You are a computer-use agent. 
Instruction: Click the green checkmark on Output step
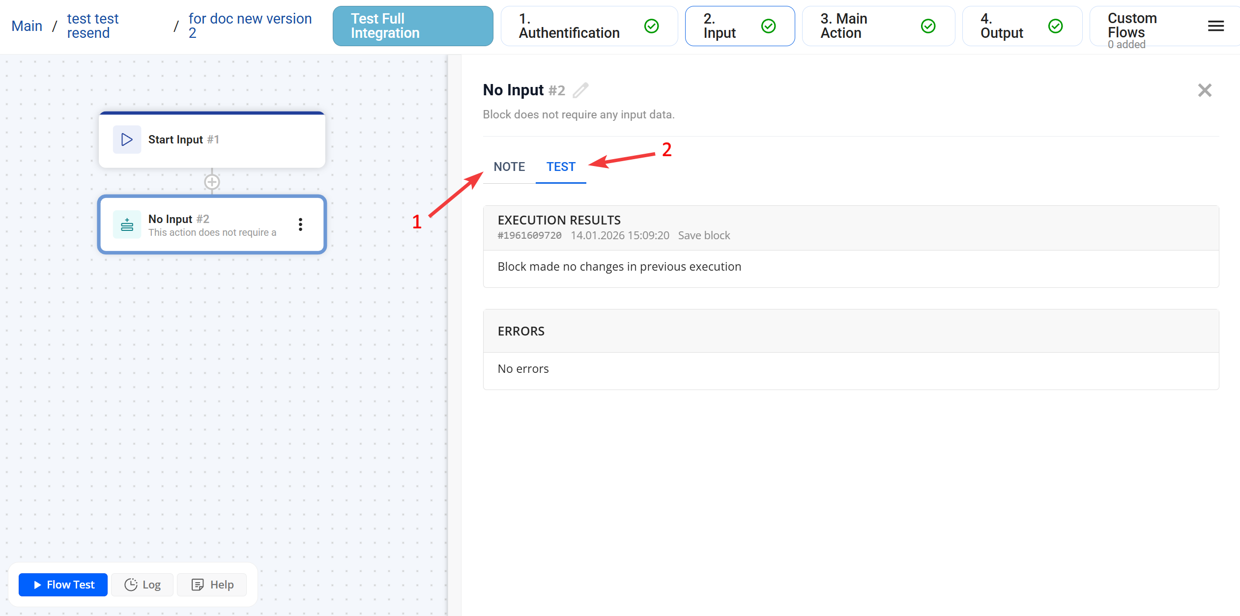click(x=1055, y=26)
